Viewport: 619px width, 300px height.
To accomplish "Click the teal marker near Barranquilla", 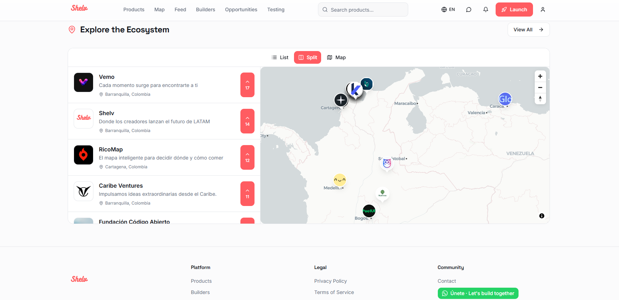I will coord(367,84).
